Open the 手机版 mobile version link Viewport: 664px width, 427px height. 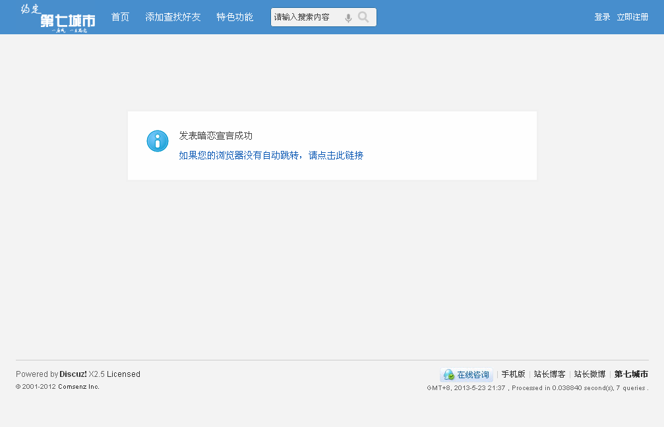click(513, 374)
